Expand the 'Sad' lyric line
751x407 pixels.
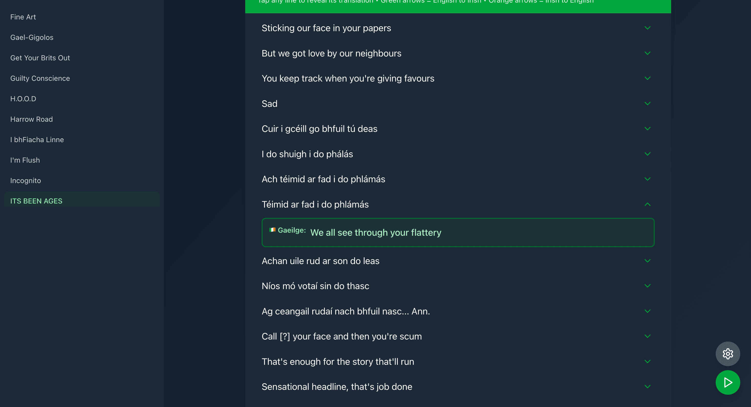(648, 103)
